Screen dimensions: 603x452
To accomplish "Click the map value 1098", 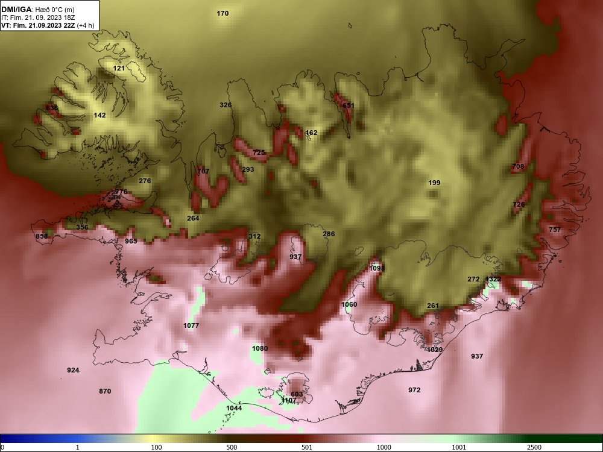I will 377,268.
